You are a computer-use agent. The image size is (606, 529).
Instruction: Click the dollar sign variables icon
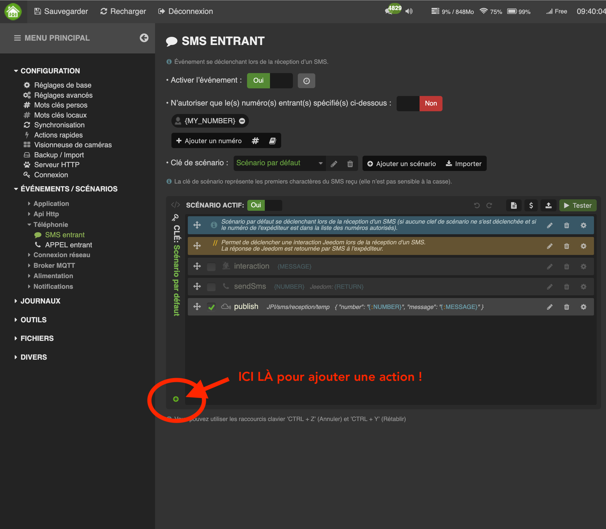(531, 205)
